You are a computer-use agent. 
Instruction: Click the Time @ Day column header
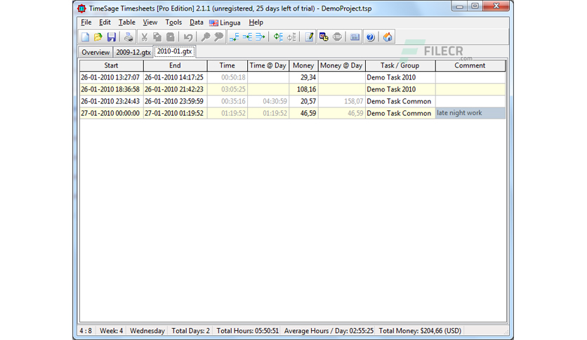coord(268,65)
